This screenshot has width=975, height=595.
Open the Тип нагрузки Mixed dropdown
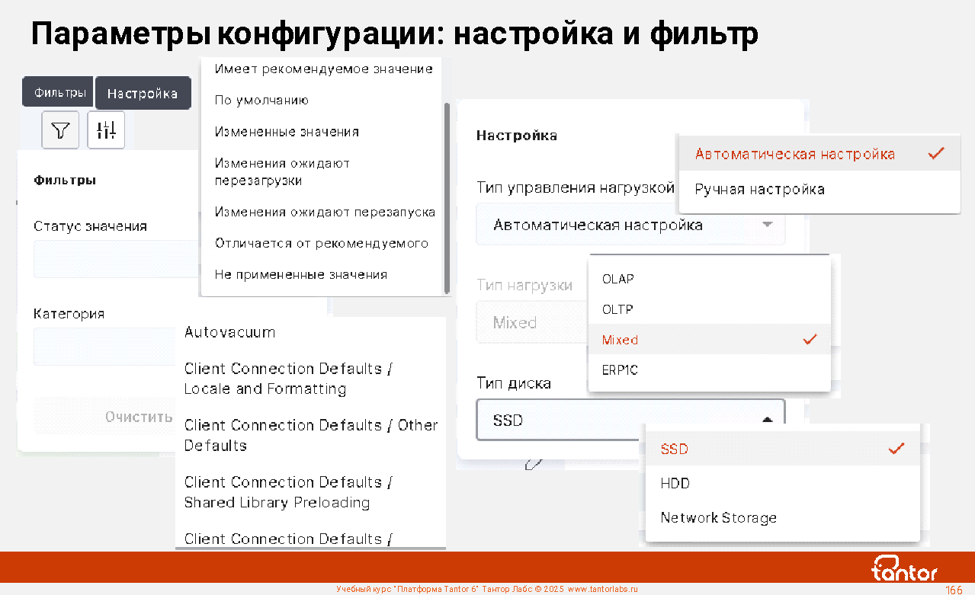(x=531, y=323)
